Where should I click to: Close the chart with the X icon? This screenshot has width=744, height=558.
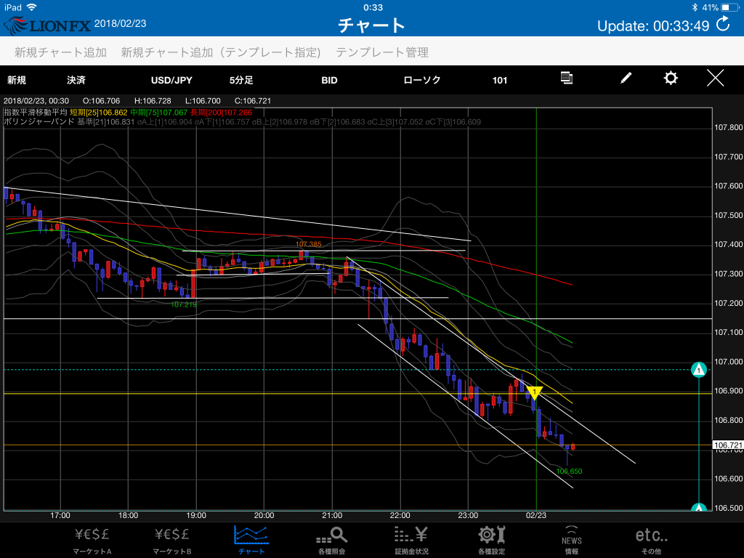coord(716,79)
